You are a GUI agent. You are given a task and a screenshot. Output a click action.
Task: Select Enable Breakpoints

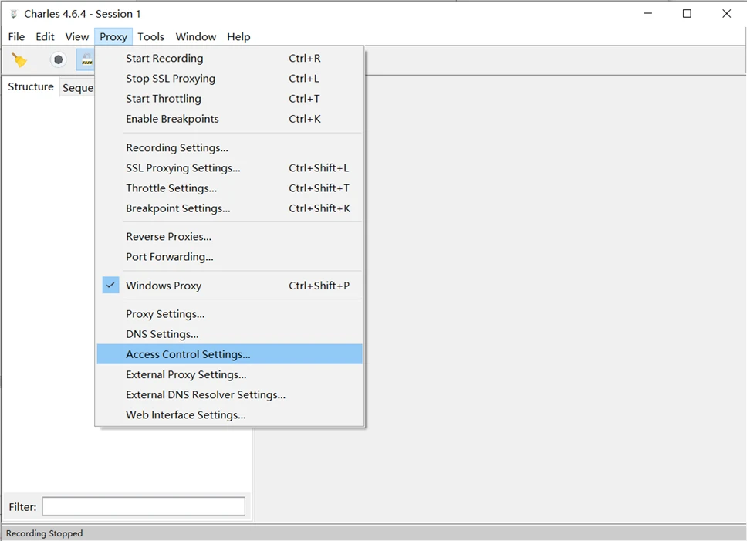point(230,119)
